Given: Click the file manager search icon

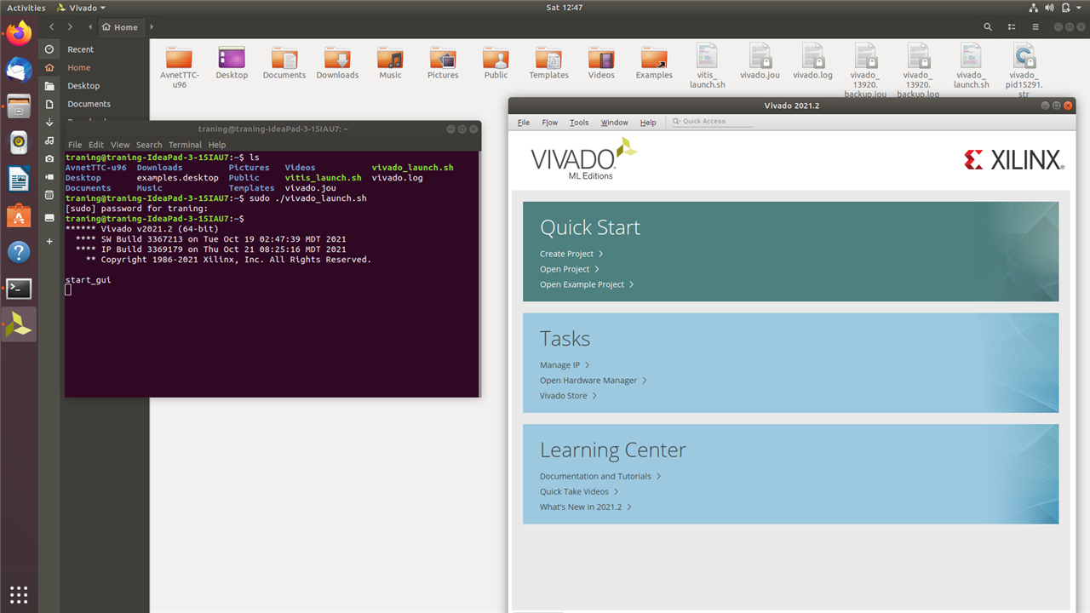Looking at the screenshot, I should point(988,26).
